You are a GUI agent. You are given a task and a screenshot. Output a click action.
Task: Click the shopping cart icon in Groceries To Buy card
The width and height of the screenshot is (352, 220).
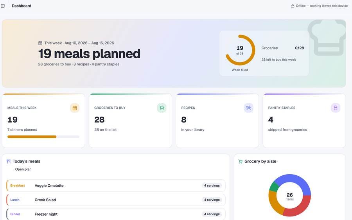point(162,108)
